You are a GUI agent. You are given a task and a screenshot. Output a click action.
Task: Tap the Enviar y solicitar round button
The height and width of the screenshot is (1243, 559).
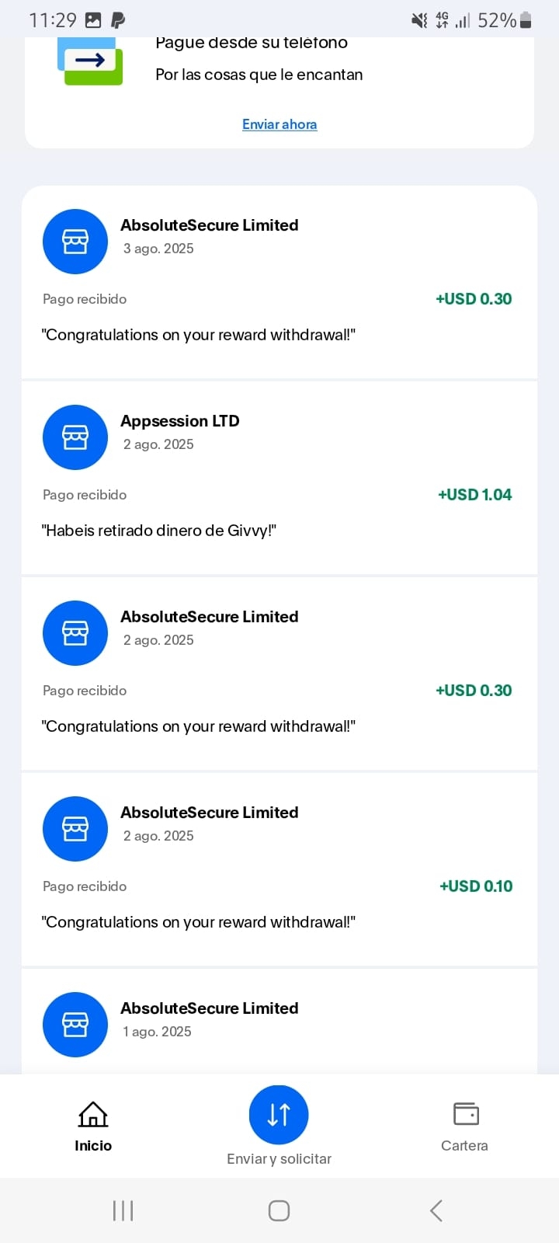click(x=279, y=1115)
